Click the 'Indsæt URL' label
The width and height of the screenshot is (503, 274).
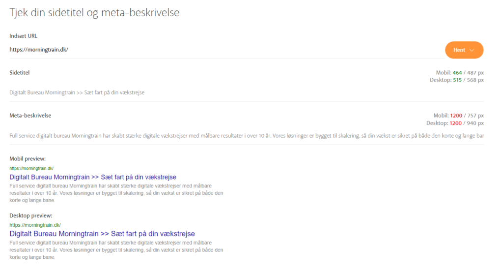24,36
